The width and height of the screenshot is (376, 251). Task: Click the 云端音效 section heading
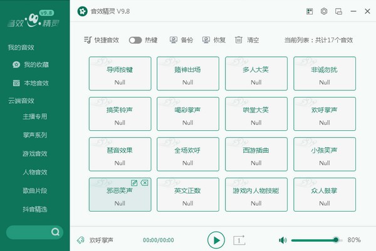pyautogui.click(x=21, y=101)
